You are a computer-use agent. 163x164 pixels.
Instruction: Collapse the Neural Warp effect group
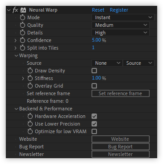(9, 10)
